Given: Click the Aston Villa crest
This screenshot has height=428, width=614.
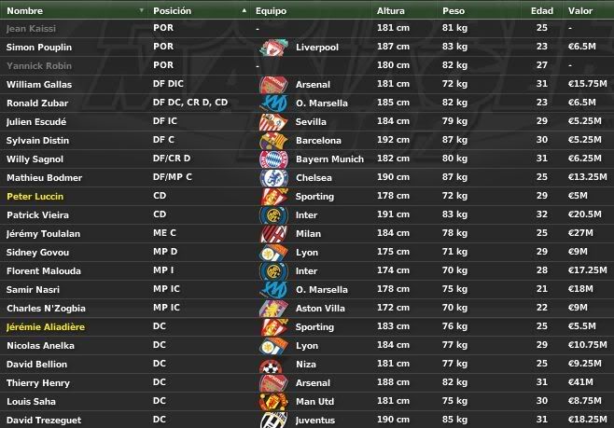Looking at the screenshot, I should pyautogui.click(x=273, y=309).
